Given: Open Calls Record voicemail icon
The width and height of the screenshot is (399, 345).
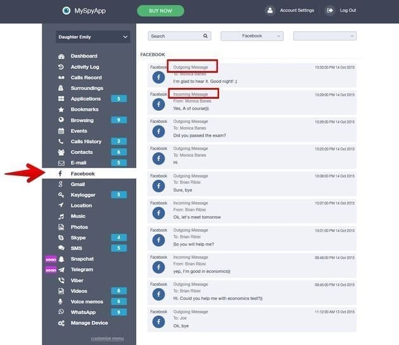Looking at the screenshot, I should point(61,78).
